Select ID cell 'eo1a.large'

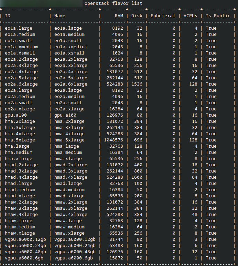tap(19, 28)
